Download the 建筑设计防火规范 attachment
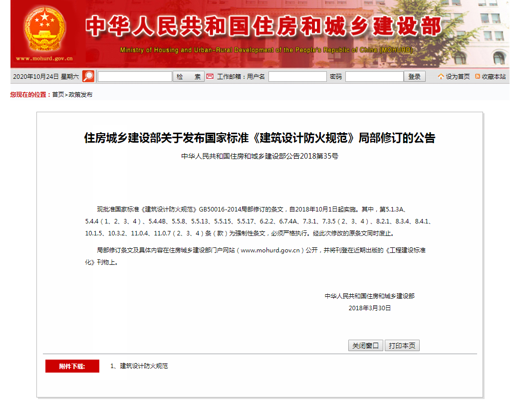The image size is (525, 405). (144, 366)
